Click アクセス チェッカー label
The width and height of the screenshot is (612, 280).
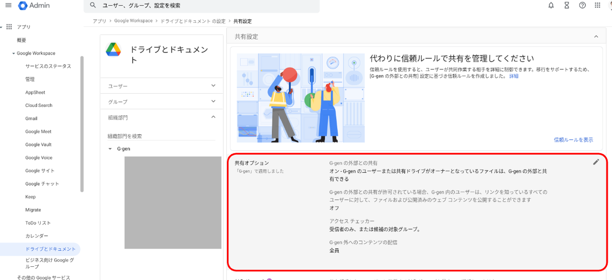pos(352,221)
